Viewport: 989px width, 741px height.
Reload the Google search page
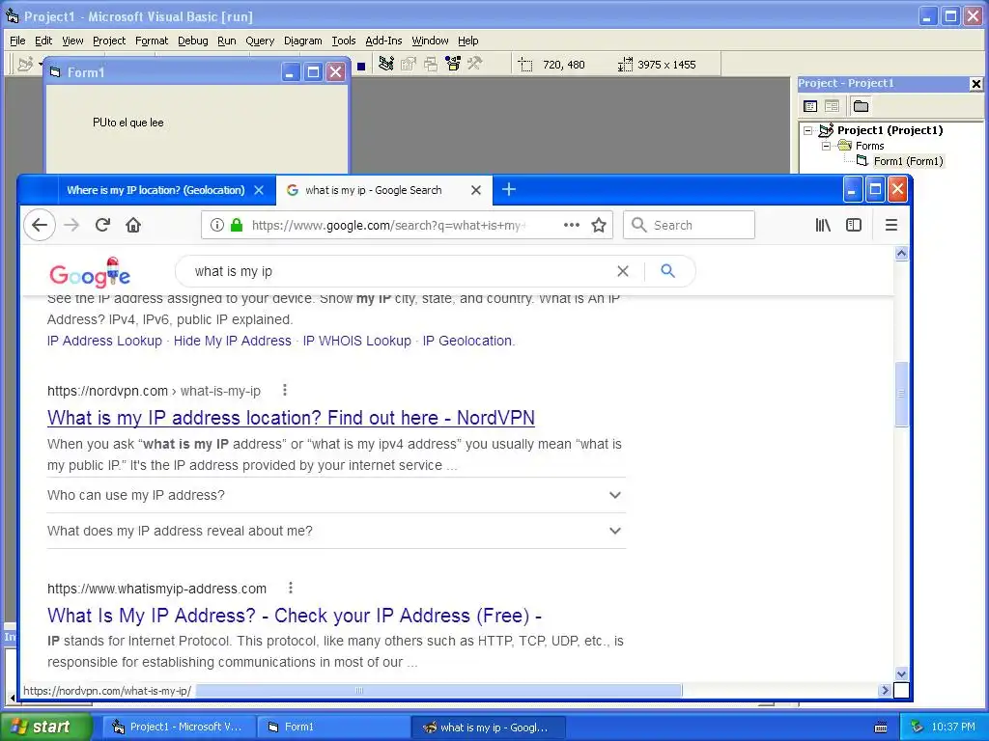102,225
